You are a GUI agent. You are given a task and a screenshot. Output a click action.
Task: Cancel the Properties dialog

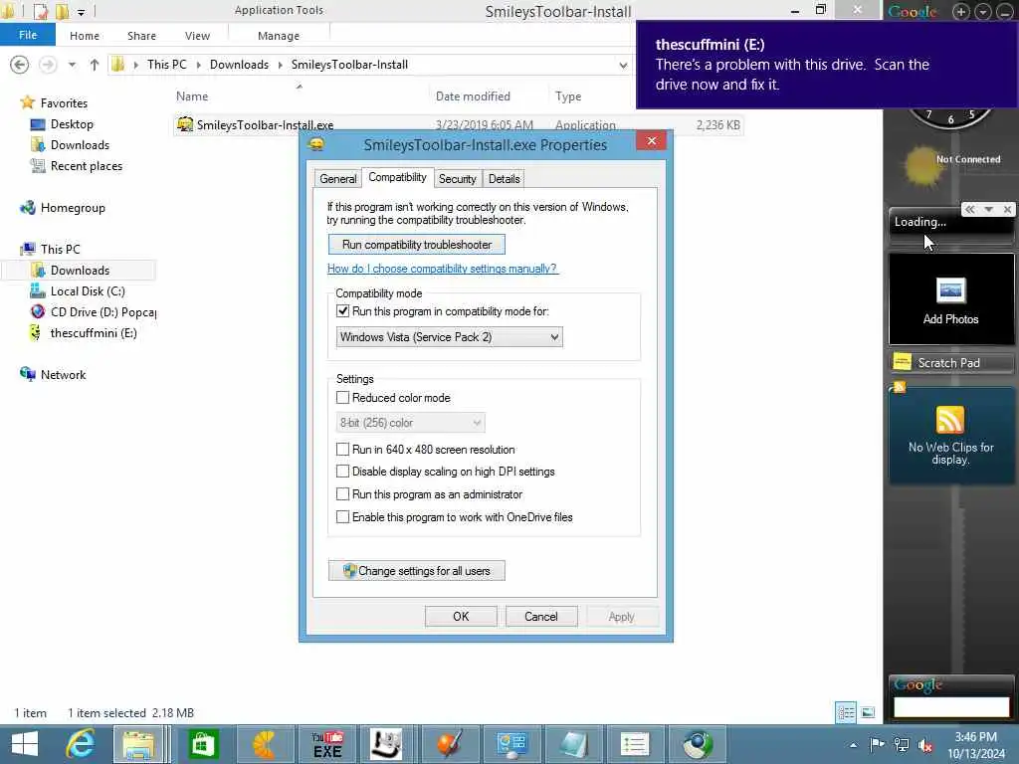[x=540, y=616]
